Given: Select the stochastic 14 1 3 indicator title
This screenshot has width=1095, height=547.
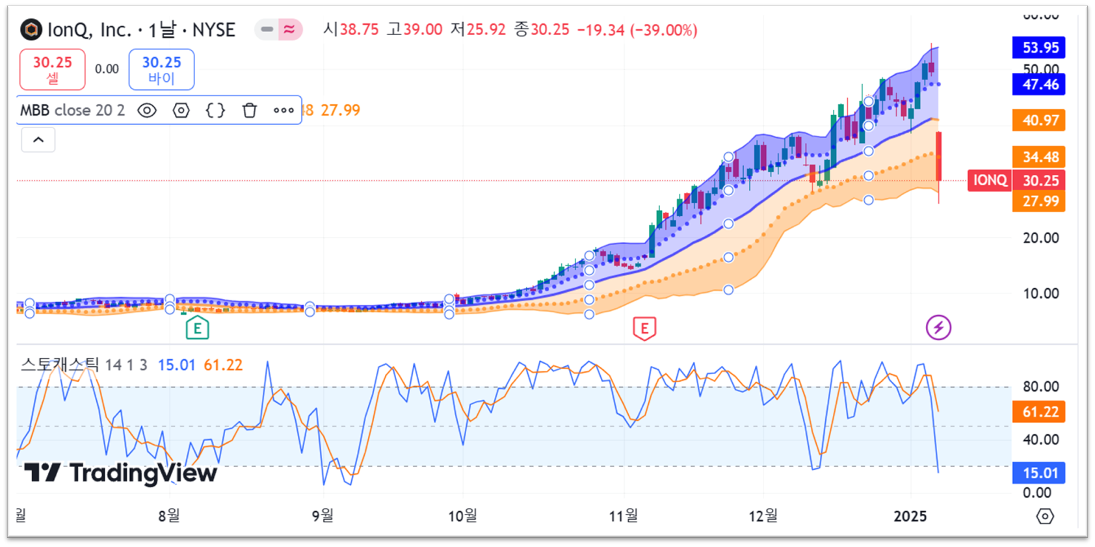Looking at the screenshot, I should [x=85, y=365].
